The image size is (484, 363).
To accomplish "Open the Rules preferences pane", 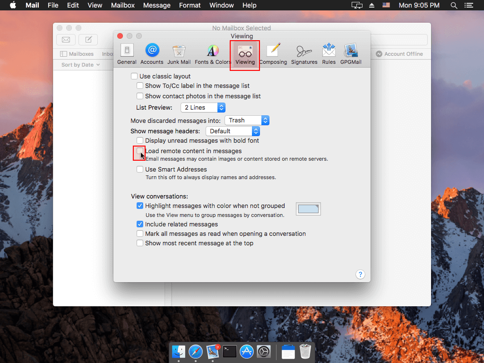I will tap(328, 54).
